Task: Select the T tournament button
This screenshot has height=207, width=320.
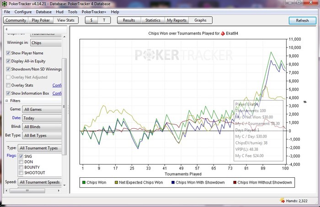Action: coord(104,20)
